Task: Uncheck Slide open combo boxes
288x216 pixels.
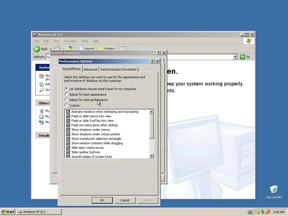Action: 68,148
